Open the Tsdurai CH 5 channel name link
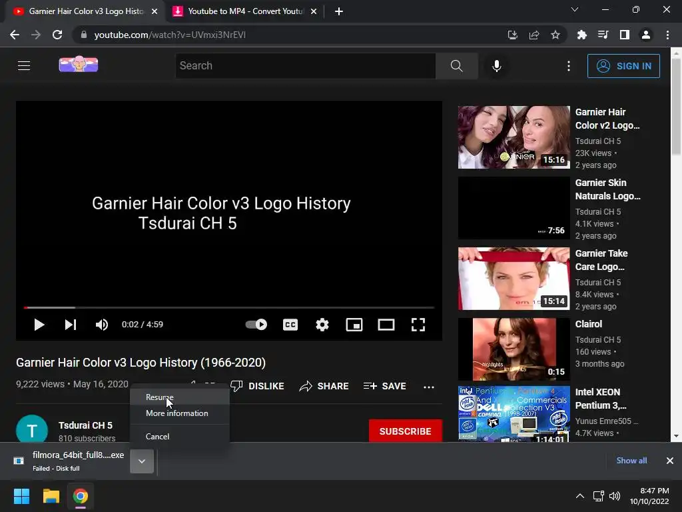The image size is (682, 512). click(85, 425)
